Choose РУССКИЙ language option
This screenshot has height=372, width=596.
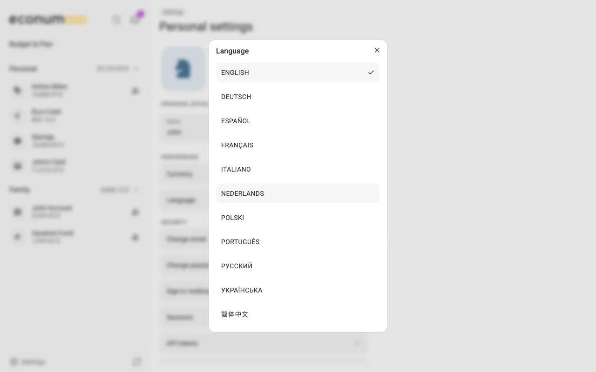[298, 266]
